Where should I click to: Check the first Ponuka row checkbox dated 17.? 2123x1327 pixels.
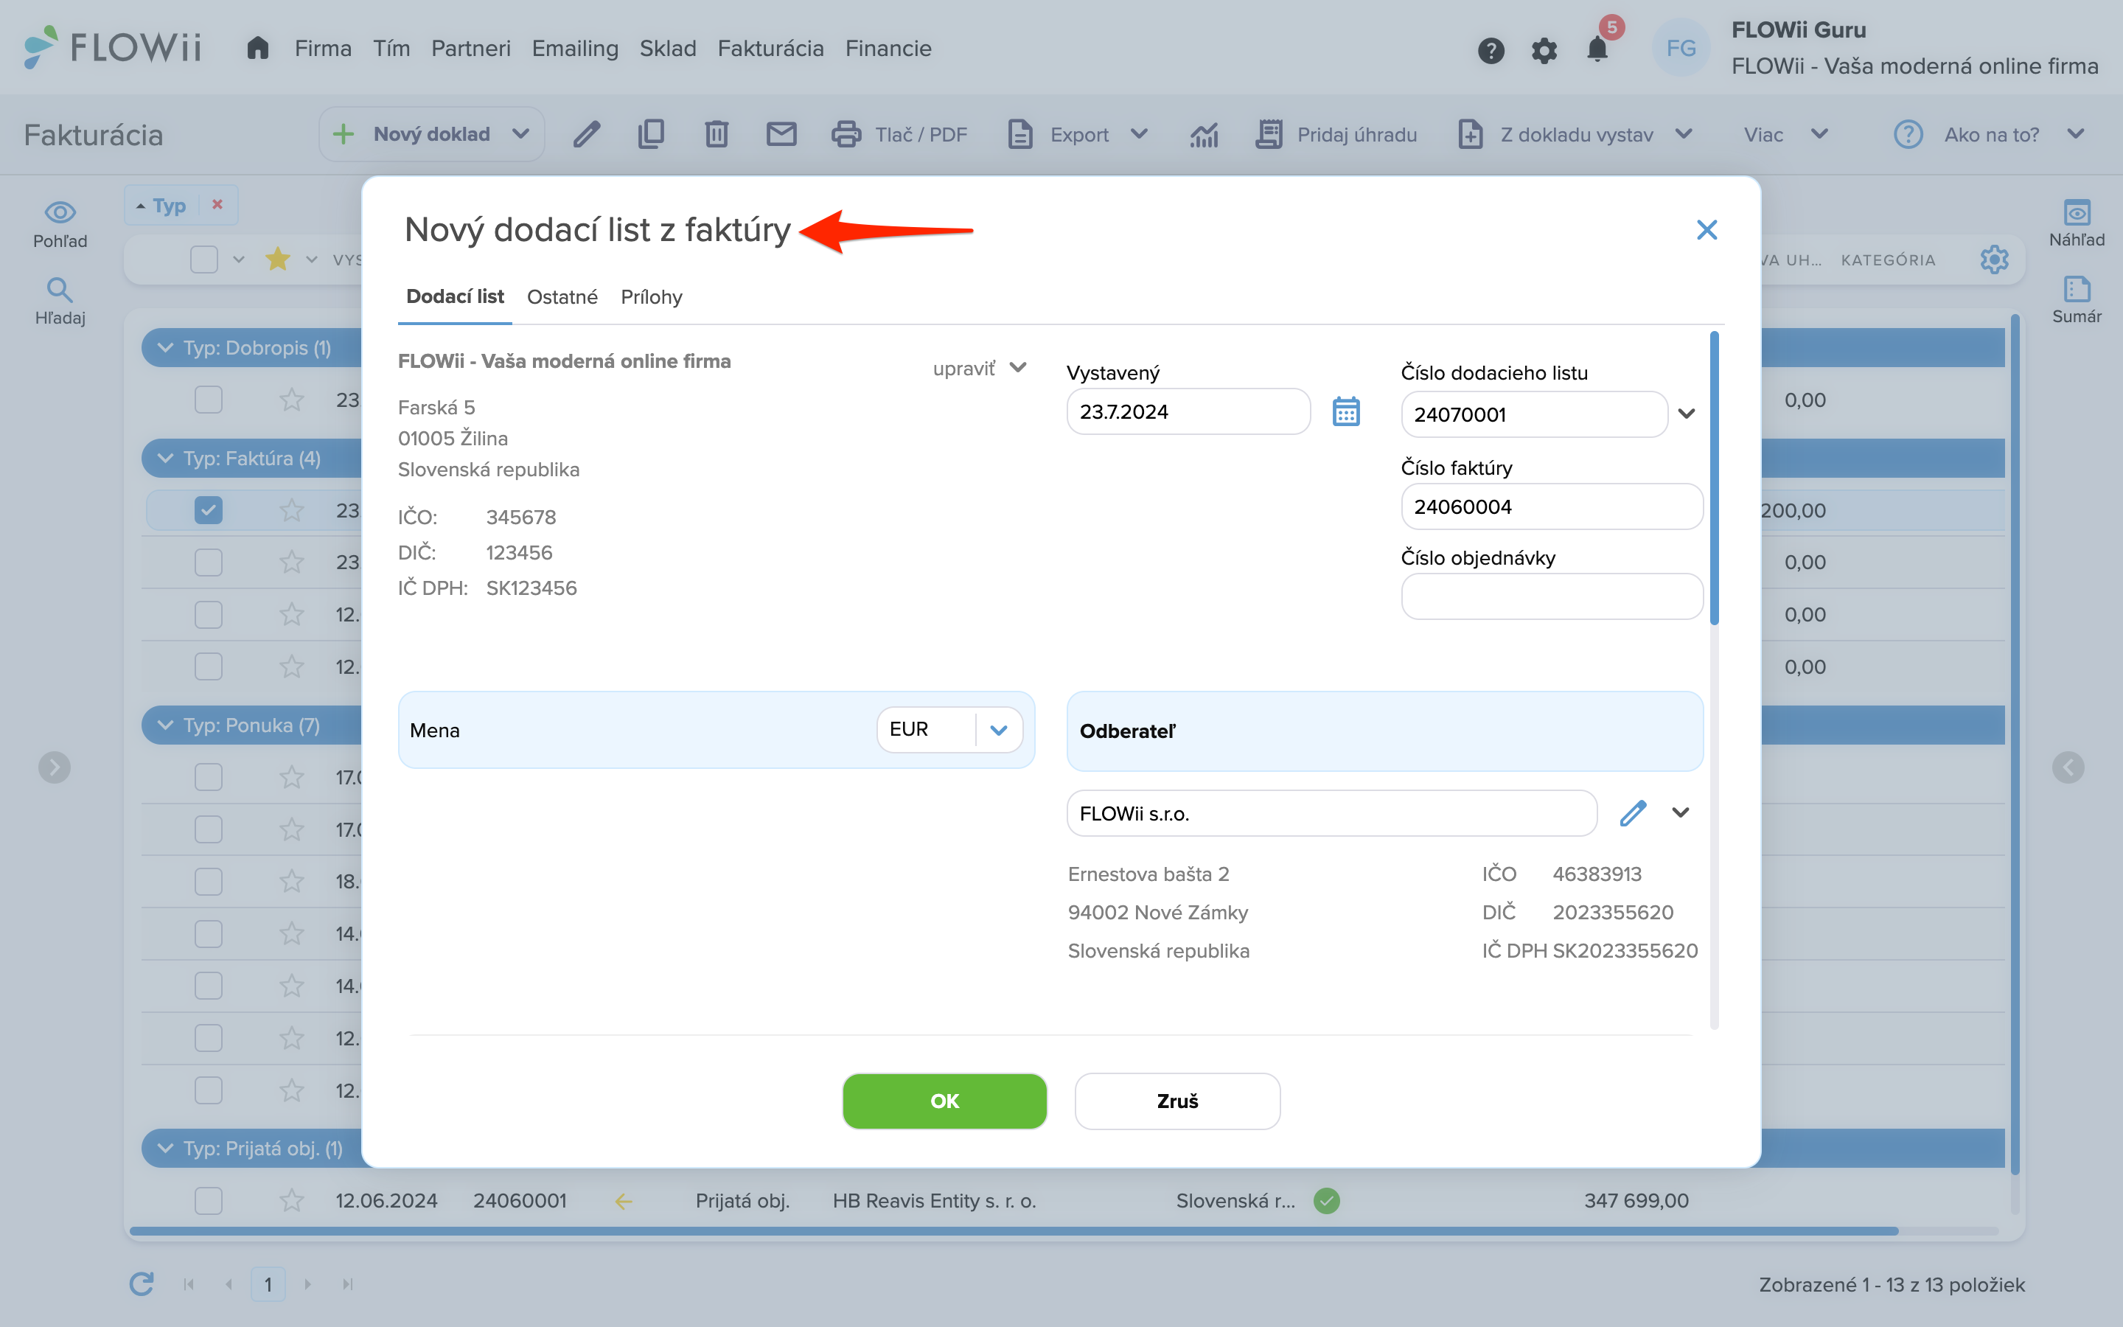coord(208,777)
